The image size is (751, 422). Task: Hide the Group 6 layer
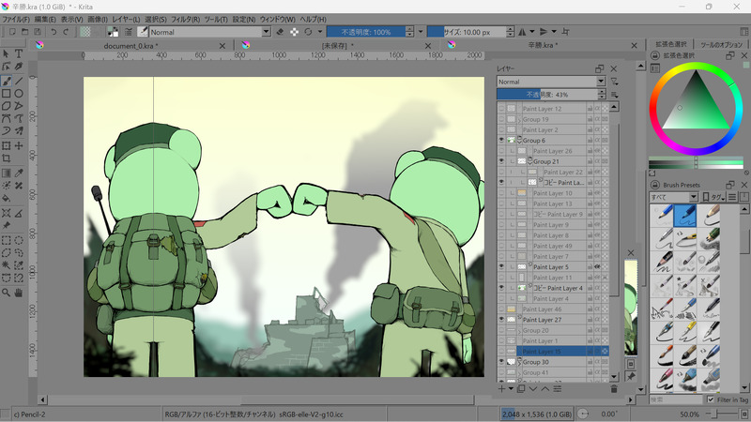point(501,140)
